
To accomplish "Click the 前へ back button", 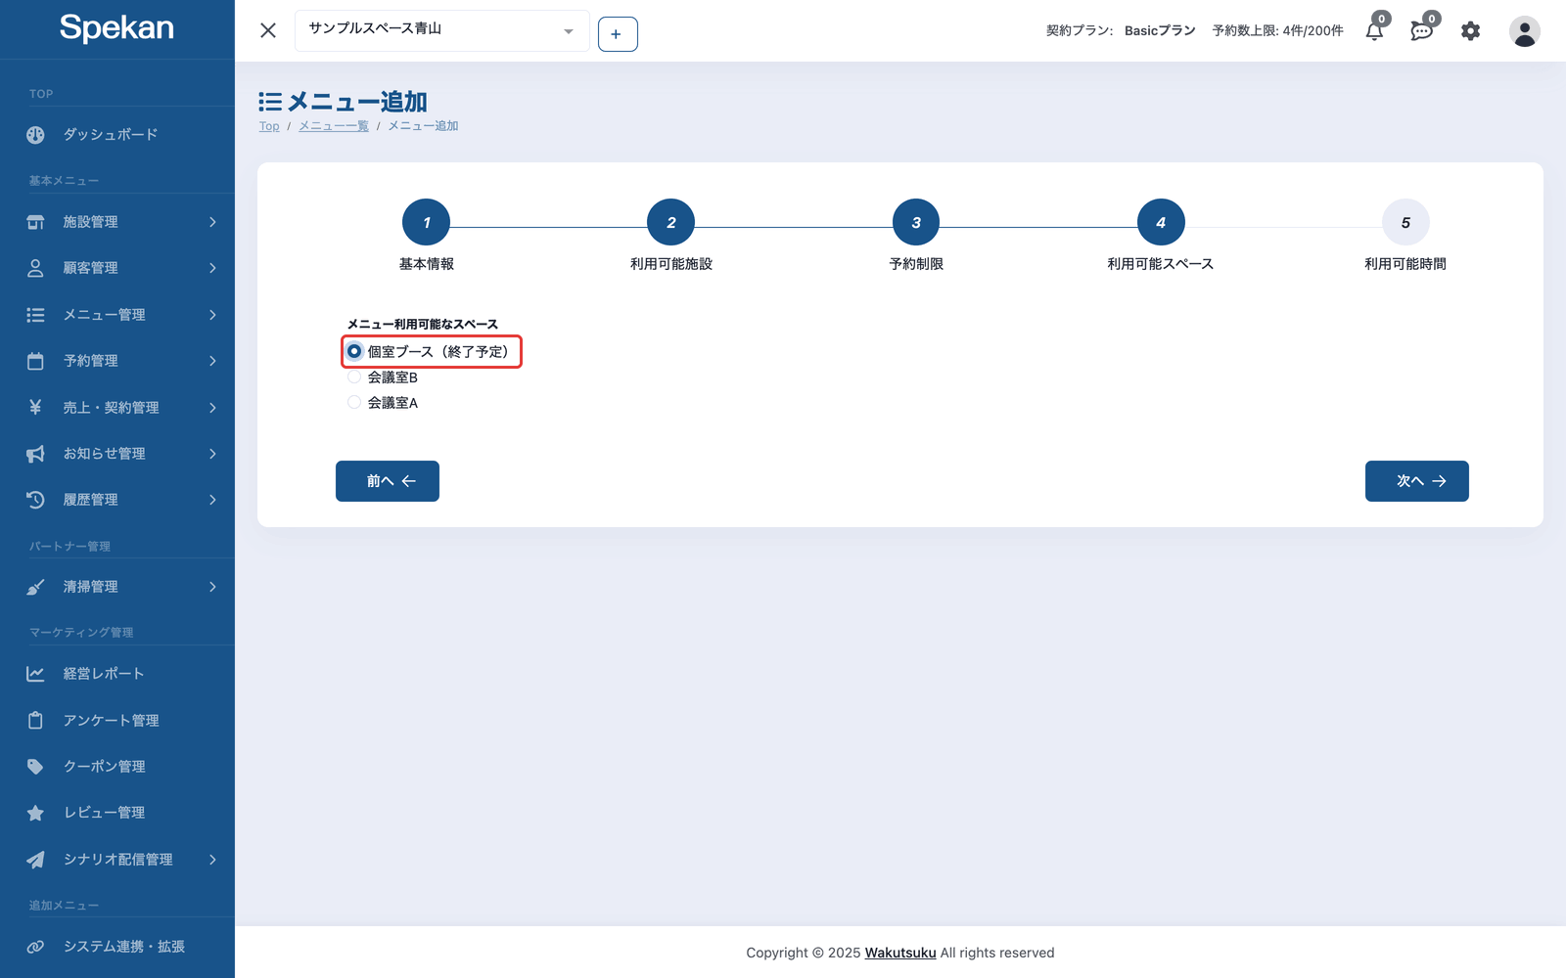I will tap(388, 481).
